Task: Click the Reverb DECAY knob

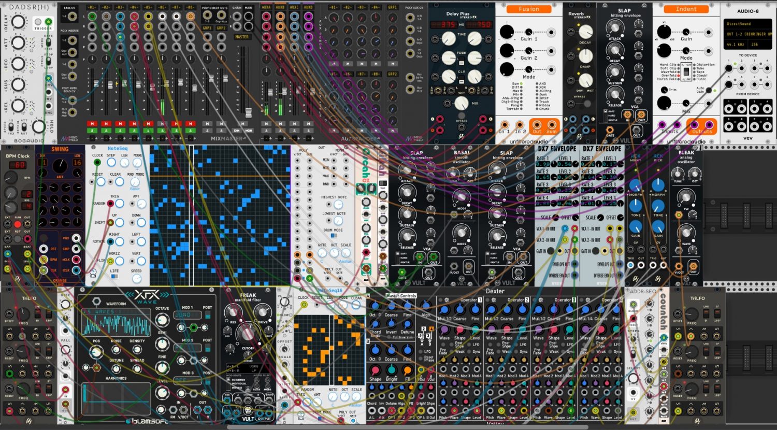Action: (x=586, y=32)
